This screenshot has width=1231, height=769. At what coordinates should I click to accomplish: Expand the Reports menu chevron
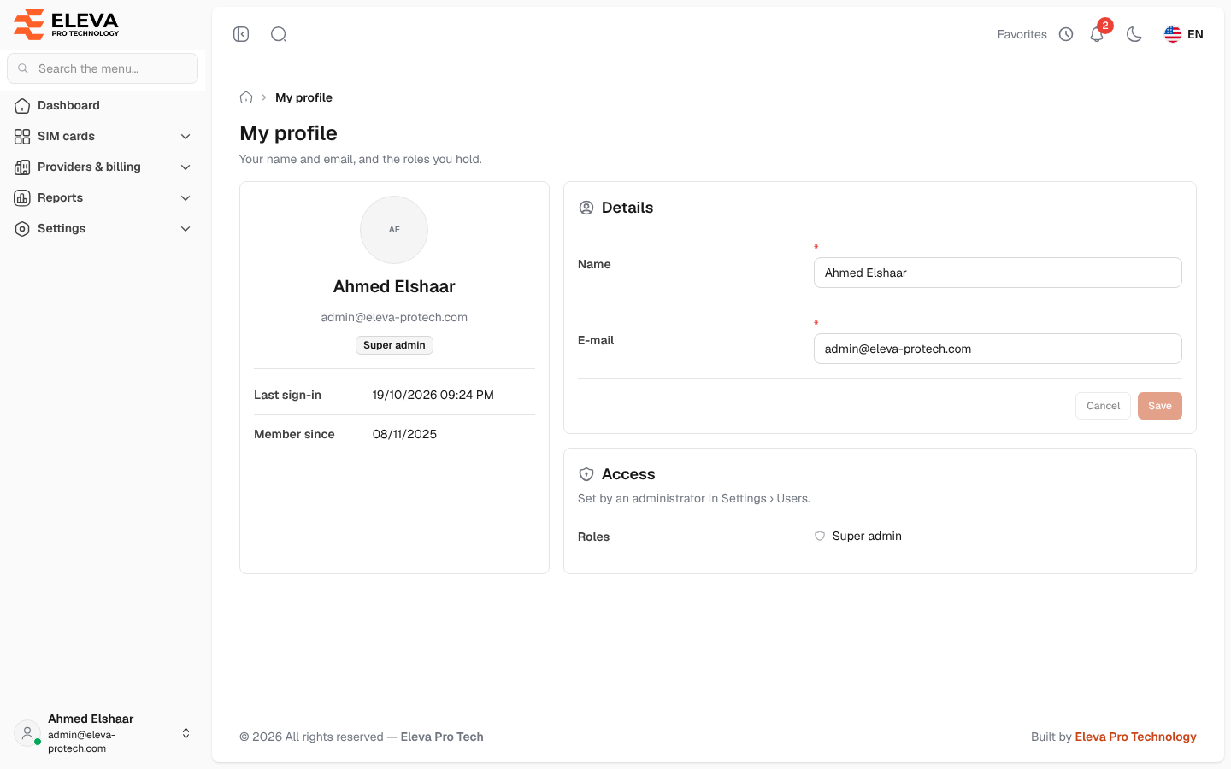pyautogui.click(x=186, y=198)
